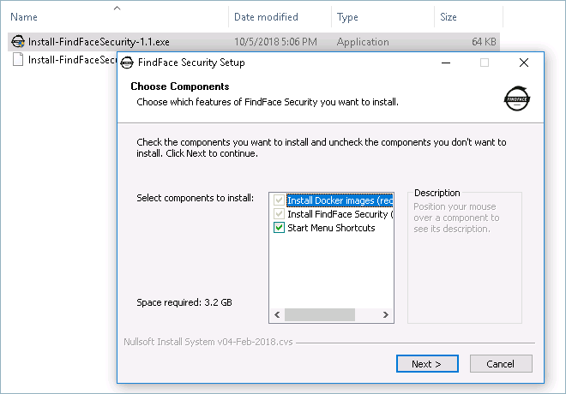Click the Choose Components heading
Image resolution: width=566 pixels, height=394 pixels.
(x=180, y=87)
